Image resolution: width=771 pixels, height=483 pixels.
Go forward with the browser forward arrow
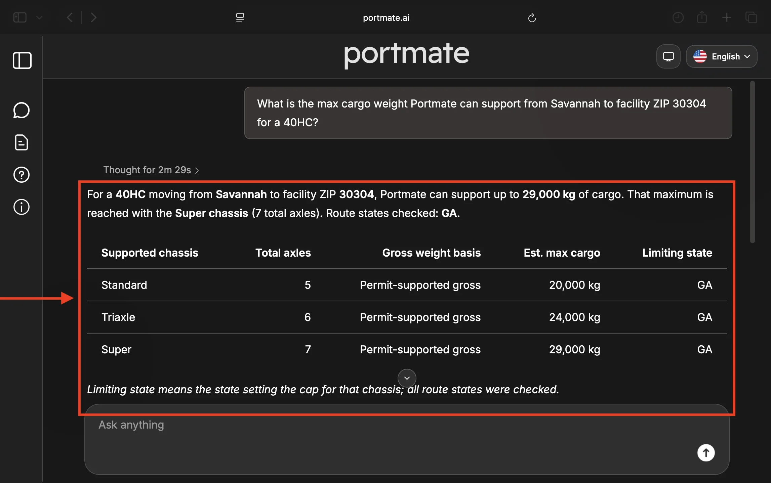coord(93,17)
